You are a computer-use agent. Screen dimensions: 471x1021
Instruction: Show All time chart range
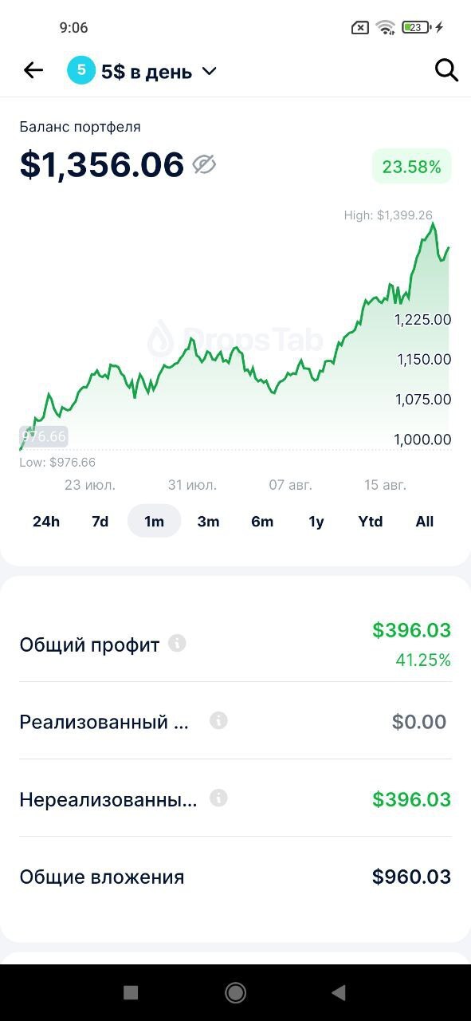pyautogui.click(x=425, y=521)
